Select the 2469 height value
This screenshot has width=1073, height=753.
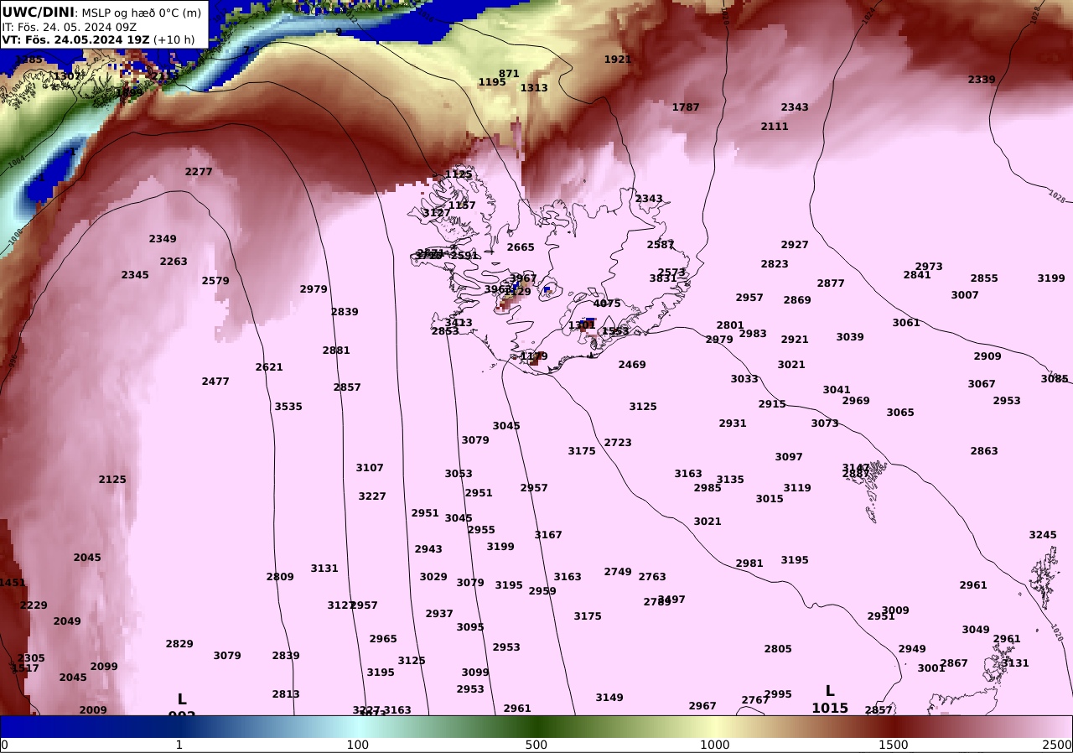(x=632, y=365)
